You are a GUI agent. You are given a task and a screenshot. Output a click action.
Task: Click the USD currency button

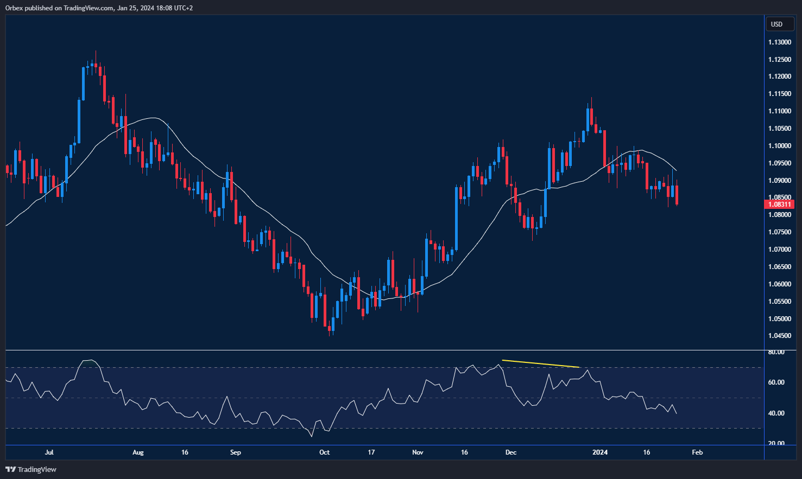tap(779, 24)
